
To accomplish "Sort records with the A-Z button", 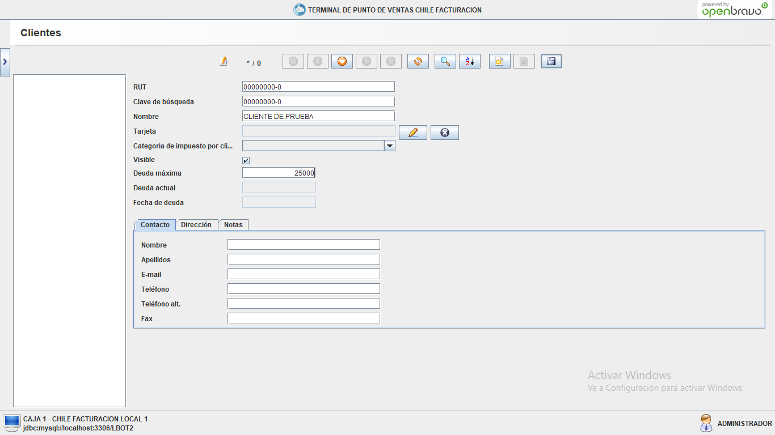I will [470, 61].
